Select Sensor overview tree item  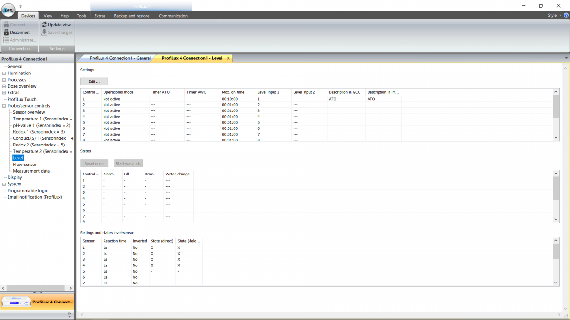[x=29, y=112]
